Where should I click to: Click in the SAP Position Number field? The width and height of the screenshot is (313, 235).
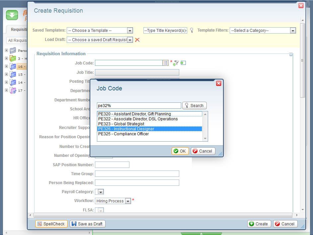(112, 165)
